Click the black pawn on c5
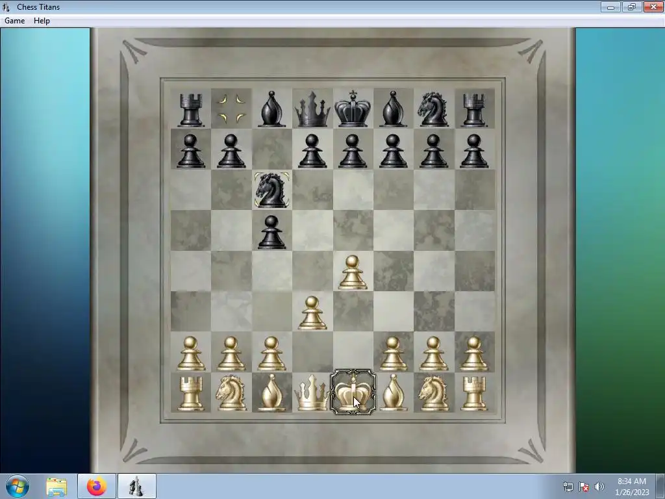 [x=271, y=232]
